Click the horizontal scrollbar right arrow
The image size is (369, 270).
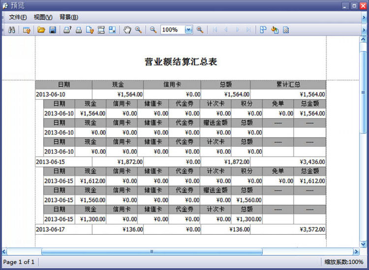(x=356, y=252)
